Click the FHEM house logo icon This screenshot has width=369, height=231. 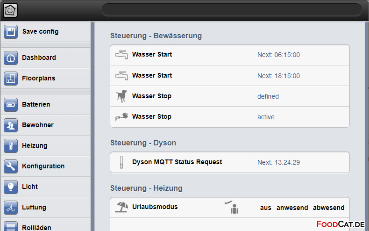[x=10, y=10]
